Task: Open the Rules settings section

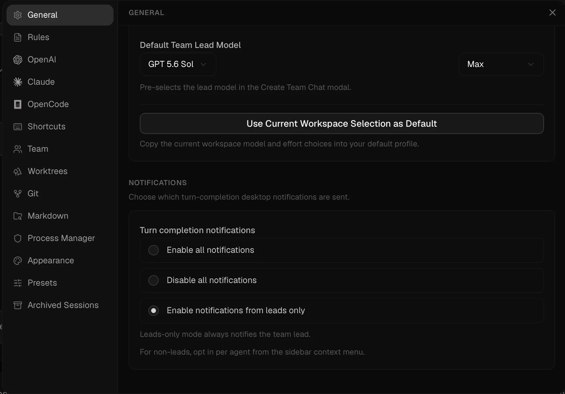Action: pos(60,37)
